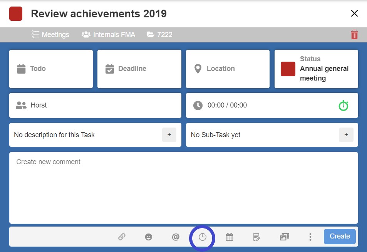Click the red status color swatch
Screen dimensions: 367x252
[x=288, y=69]
